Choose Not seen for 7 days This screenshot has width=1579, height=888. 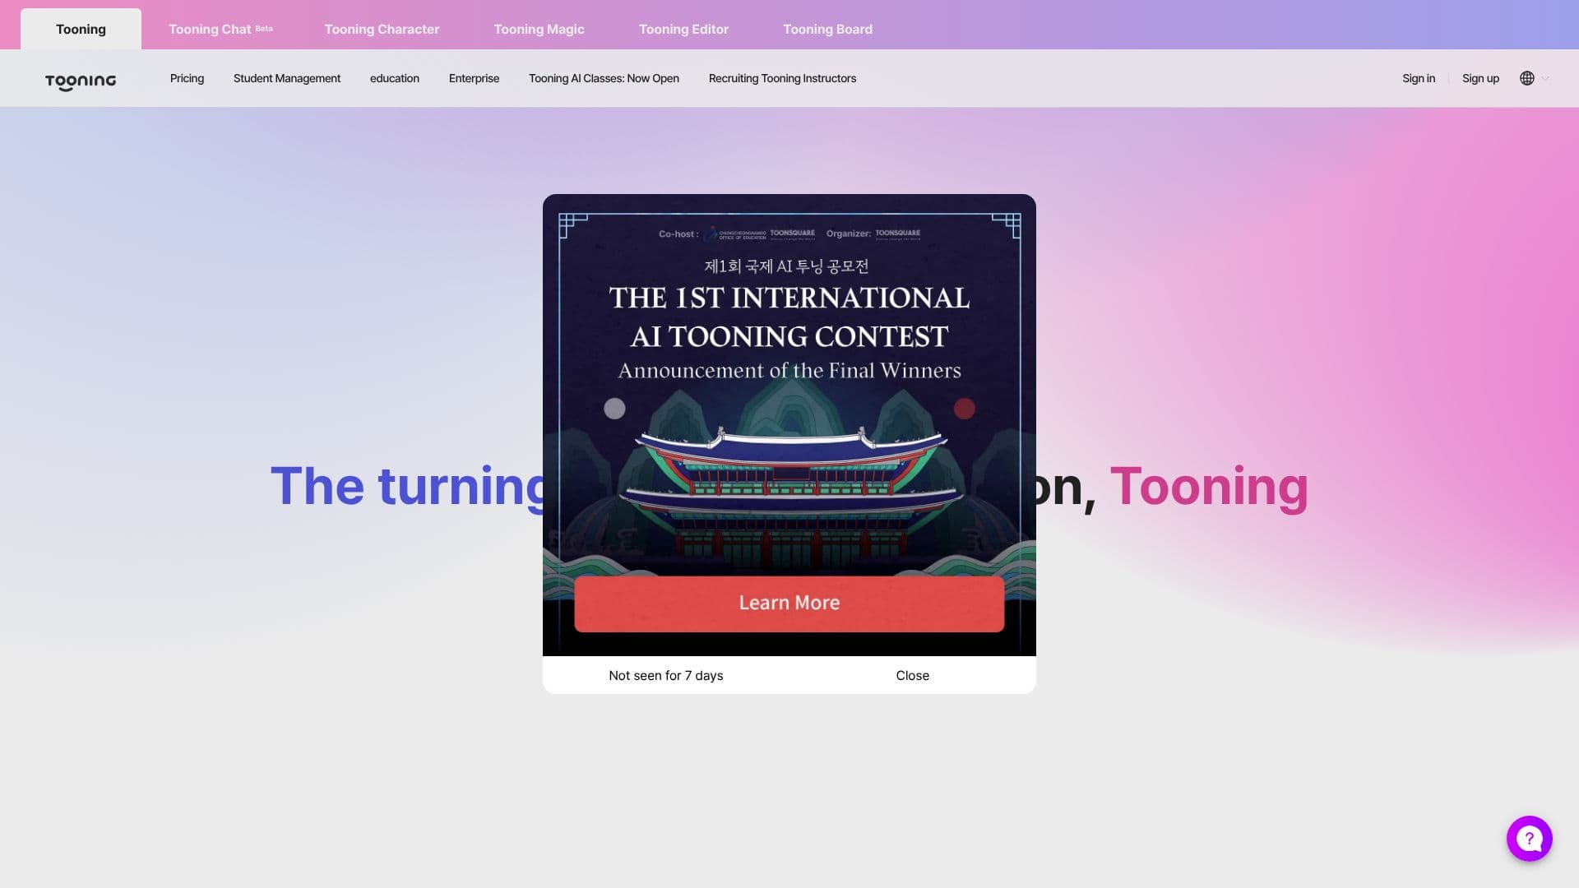coord(666,675)
